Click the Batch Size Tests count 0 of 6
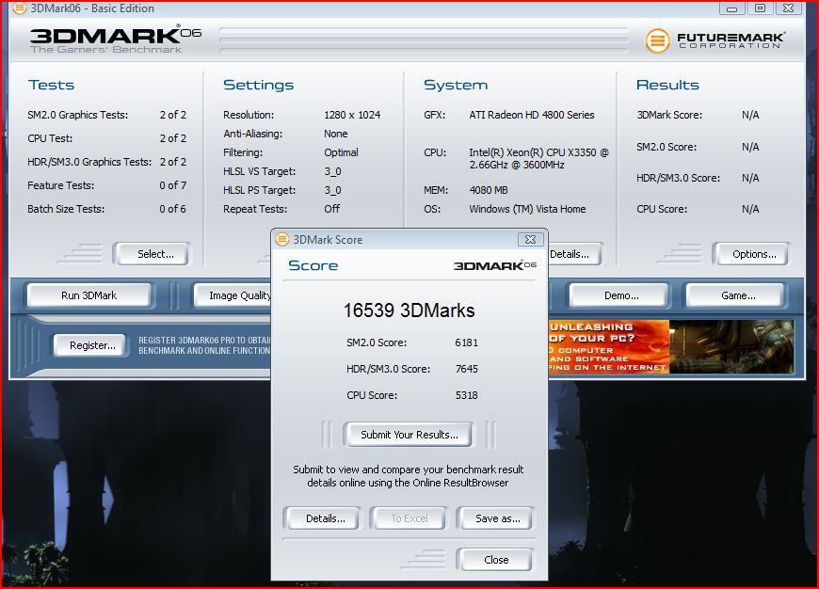 pos(173,209)
